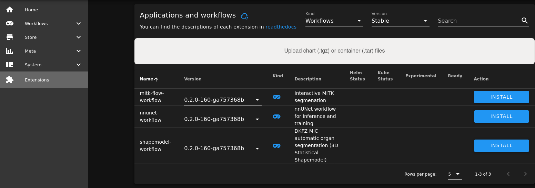Click the gamepad kind icon for nnunet-workflow
Image resolution: width=535 pixels, height=188 pixels.
[276, 117]
